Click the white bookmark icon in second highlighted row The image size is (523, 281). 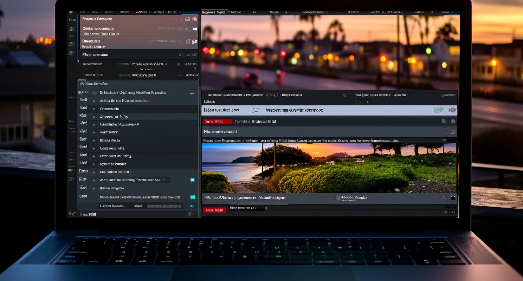[194, 29]
